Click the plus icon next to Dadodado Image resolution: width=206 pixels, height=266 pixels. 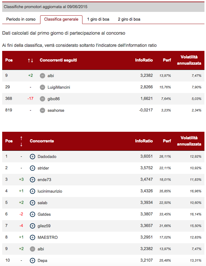coord(32,156)
